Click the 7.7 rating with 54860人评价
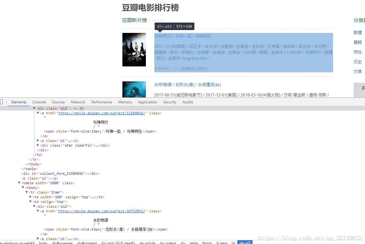Viewport: 365px width, 244px height. [181, 69]
